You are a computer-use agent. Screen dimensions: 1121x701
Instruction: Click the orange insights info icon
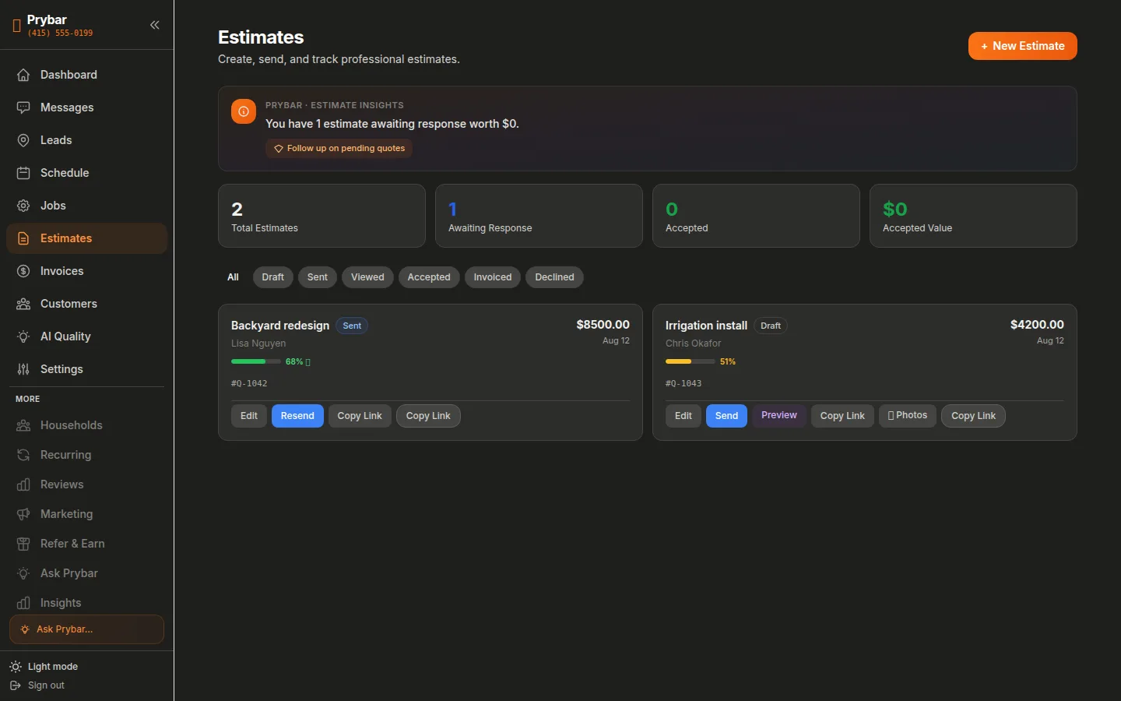coord(244,111)
